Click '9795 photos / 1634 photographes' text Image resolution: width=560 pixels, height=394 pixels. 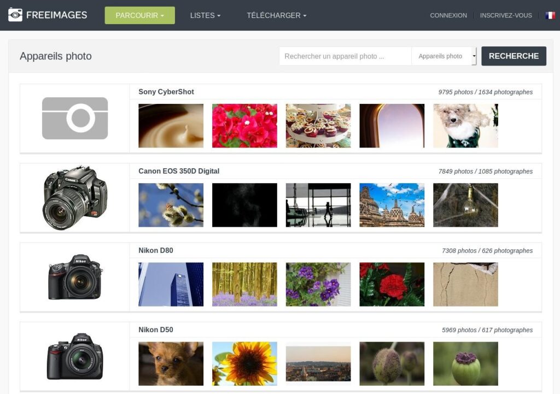(486, 92)
